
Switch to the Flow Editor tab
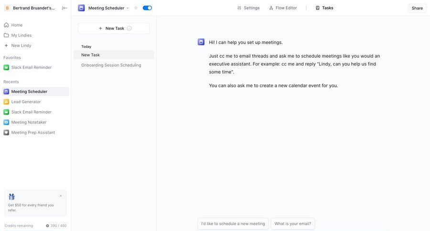(x=283, y=8)
